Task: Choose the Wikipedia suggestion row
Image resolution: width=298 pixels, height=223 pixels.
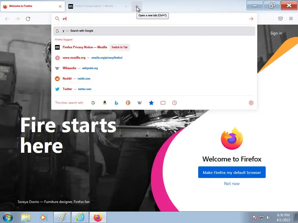Action: [x=154, y=68]
